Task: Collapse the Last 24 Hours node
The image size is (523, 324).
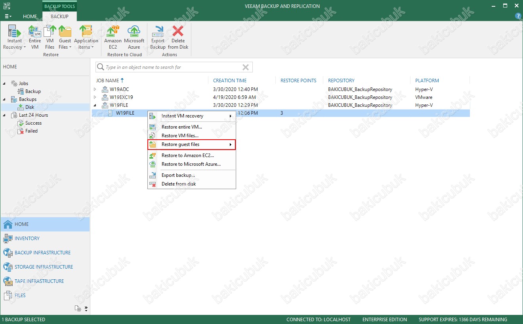Action: pos(5,115)
